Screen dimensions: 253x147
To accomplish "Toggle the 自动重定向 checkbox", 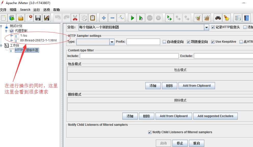I will point(164,42).
